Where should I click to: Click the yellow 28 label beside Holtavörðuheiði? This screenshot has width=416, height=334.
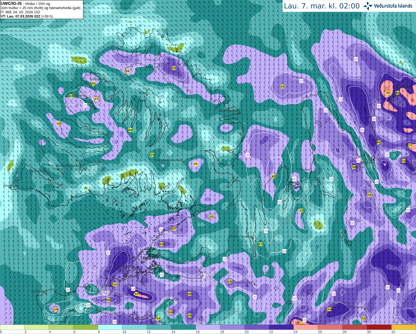230,281
